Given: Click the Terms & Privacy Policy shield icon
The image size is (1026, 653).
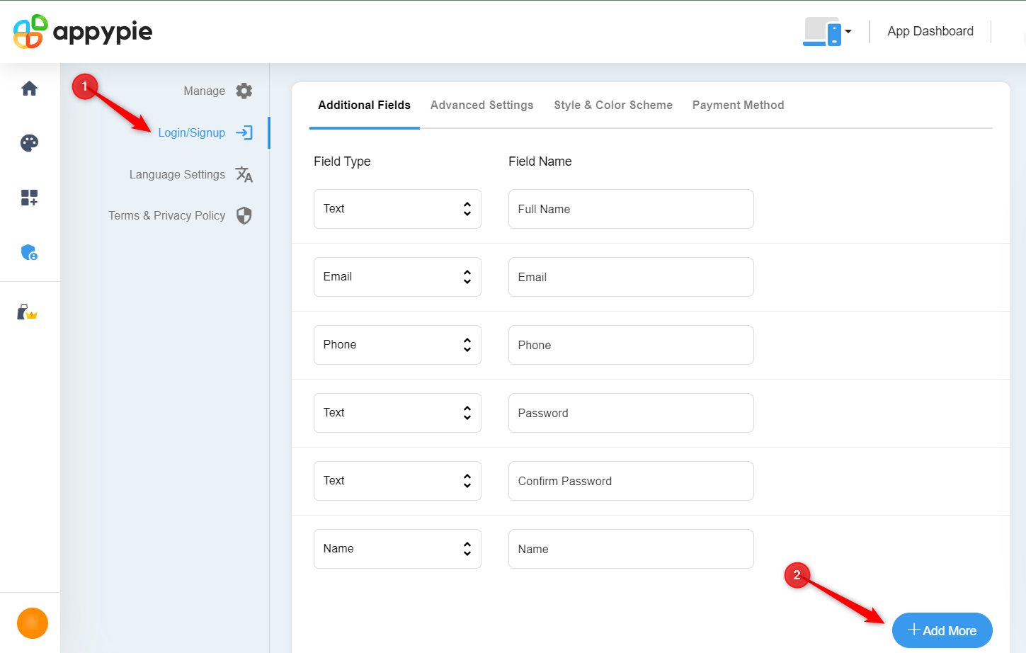Looking at the screenshot, I should pos(244,215).
